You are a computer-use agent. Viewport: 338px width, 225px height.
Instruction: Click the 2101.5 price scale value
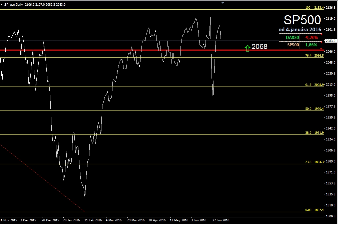coord(331,30)
